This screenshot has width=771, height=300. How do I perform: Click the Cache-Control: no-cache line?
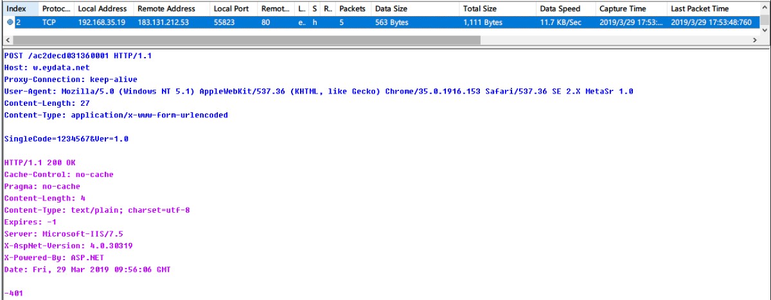click(x=59, y=175)
